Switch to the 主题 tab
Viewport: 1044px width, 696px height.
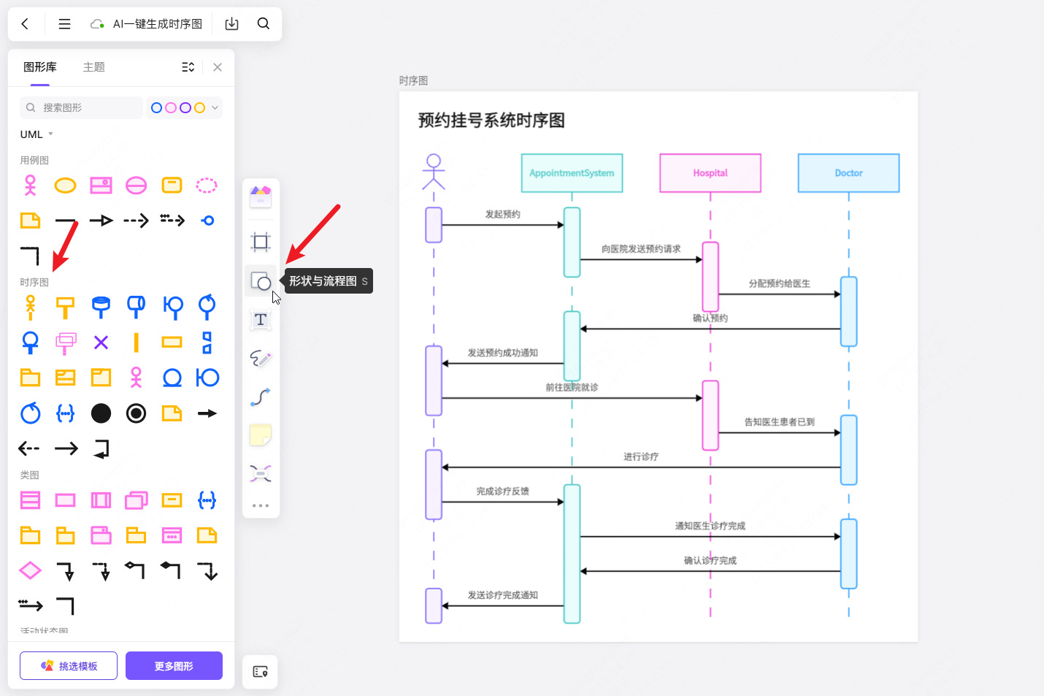point(94,67)
